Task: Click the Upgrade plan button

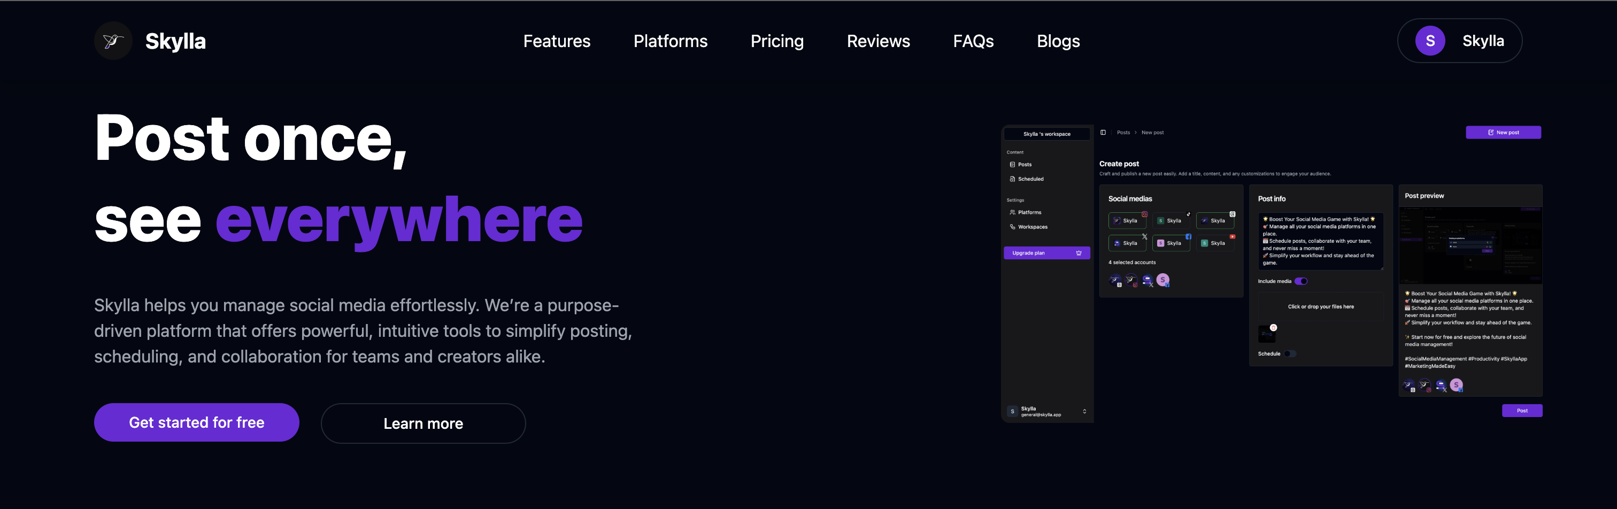Action: click(1046, 253)
